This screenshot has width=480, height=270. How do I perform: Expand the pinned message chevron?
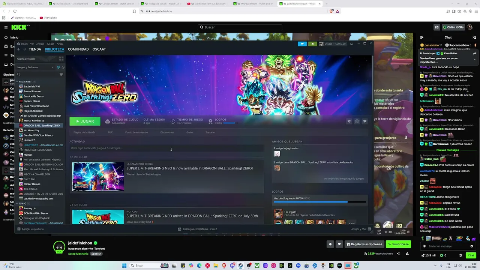tap(474, 59)
